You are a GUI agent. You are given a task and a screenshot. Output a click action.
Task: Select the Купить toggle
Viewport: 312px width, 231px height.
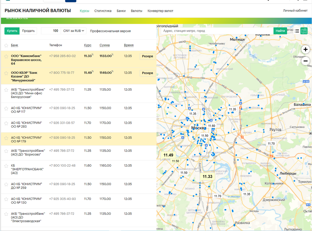pyautogui.click(x=12, y=31)
